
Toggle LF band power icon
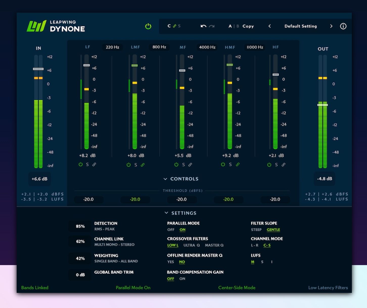point(81,164)
